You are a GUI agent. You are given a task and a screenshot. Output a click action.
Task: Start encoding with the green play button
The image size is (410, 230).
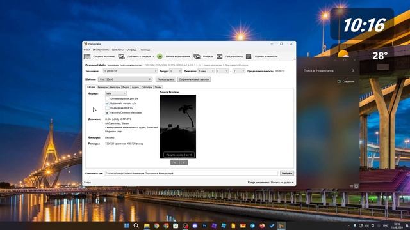coord(160,56)
